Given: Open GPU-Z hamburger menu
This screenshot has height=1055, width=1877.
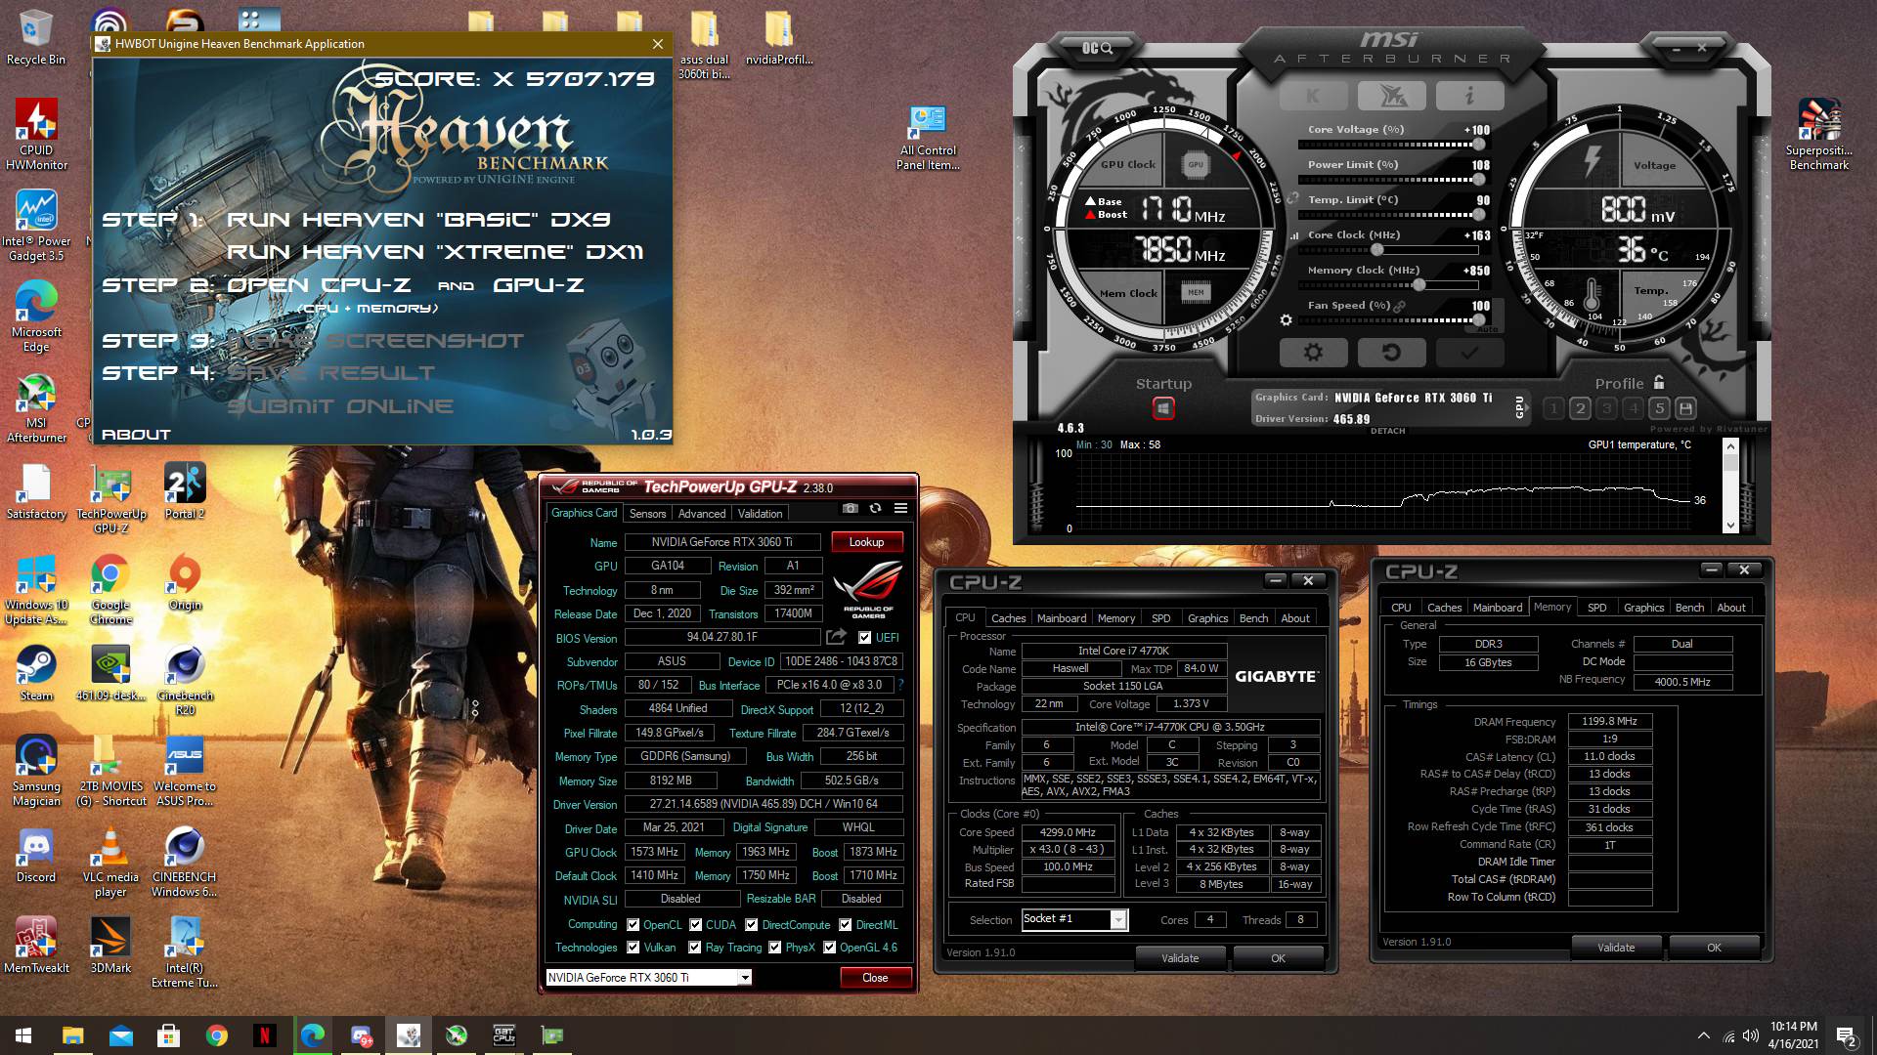Looking at the screenshot, I should (900, 508).
